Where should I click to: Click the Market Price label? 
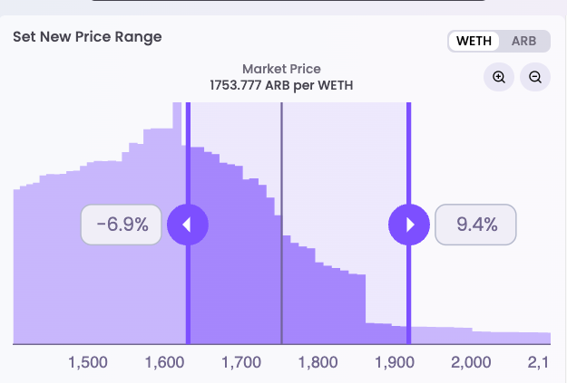[x=281, y=69]
